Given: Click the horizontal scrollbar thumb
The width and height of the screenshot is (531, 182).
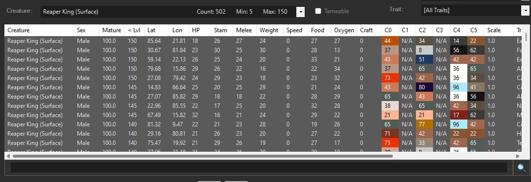Looking at the screenshot, I should [x=202, y=157].
